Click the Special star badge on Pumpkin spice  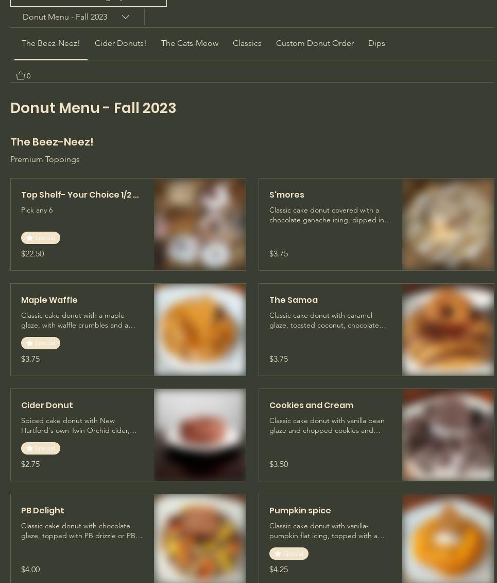tap(289, 554)
